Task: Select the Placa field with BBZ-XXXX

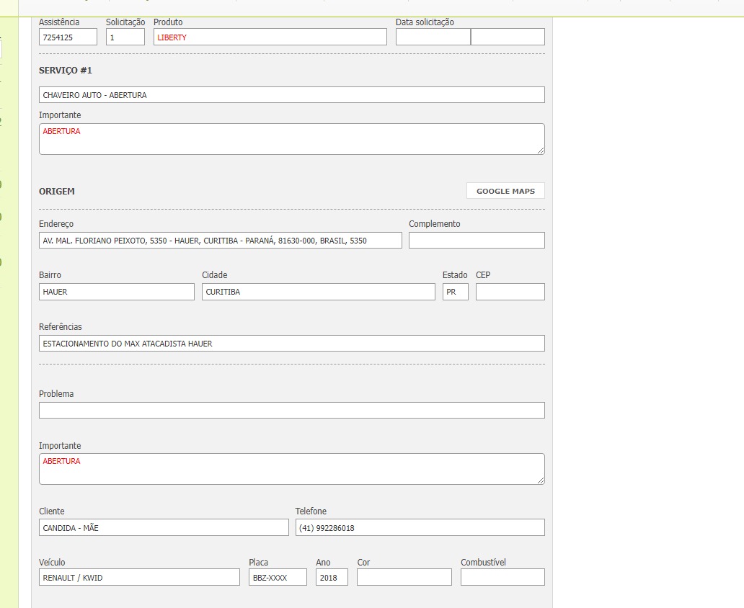Action: click(x=278, y=577)
